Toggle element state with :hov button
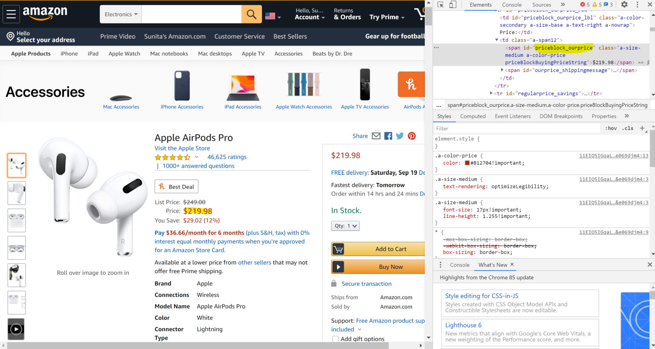This screenshot has width=655, height=349. pos(611,128)
